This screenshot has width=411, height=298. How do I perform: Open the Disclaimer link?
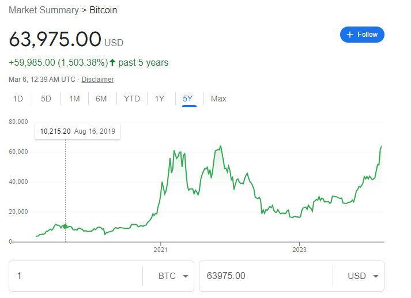click(x=97, y=80)
